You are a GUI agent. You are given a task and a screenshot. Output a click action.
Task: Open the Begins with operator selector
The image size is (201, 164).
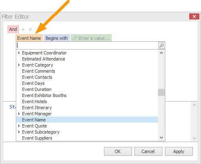(x=56, y=38)
